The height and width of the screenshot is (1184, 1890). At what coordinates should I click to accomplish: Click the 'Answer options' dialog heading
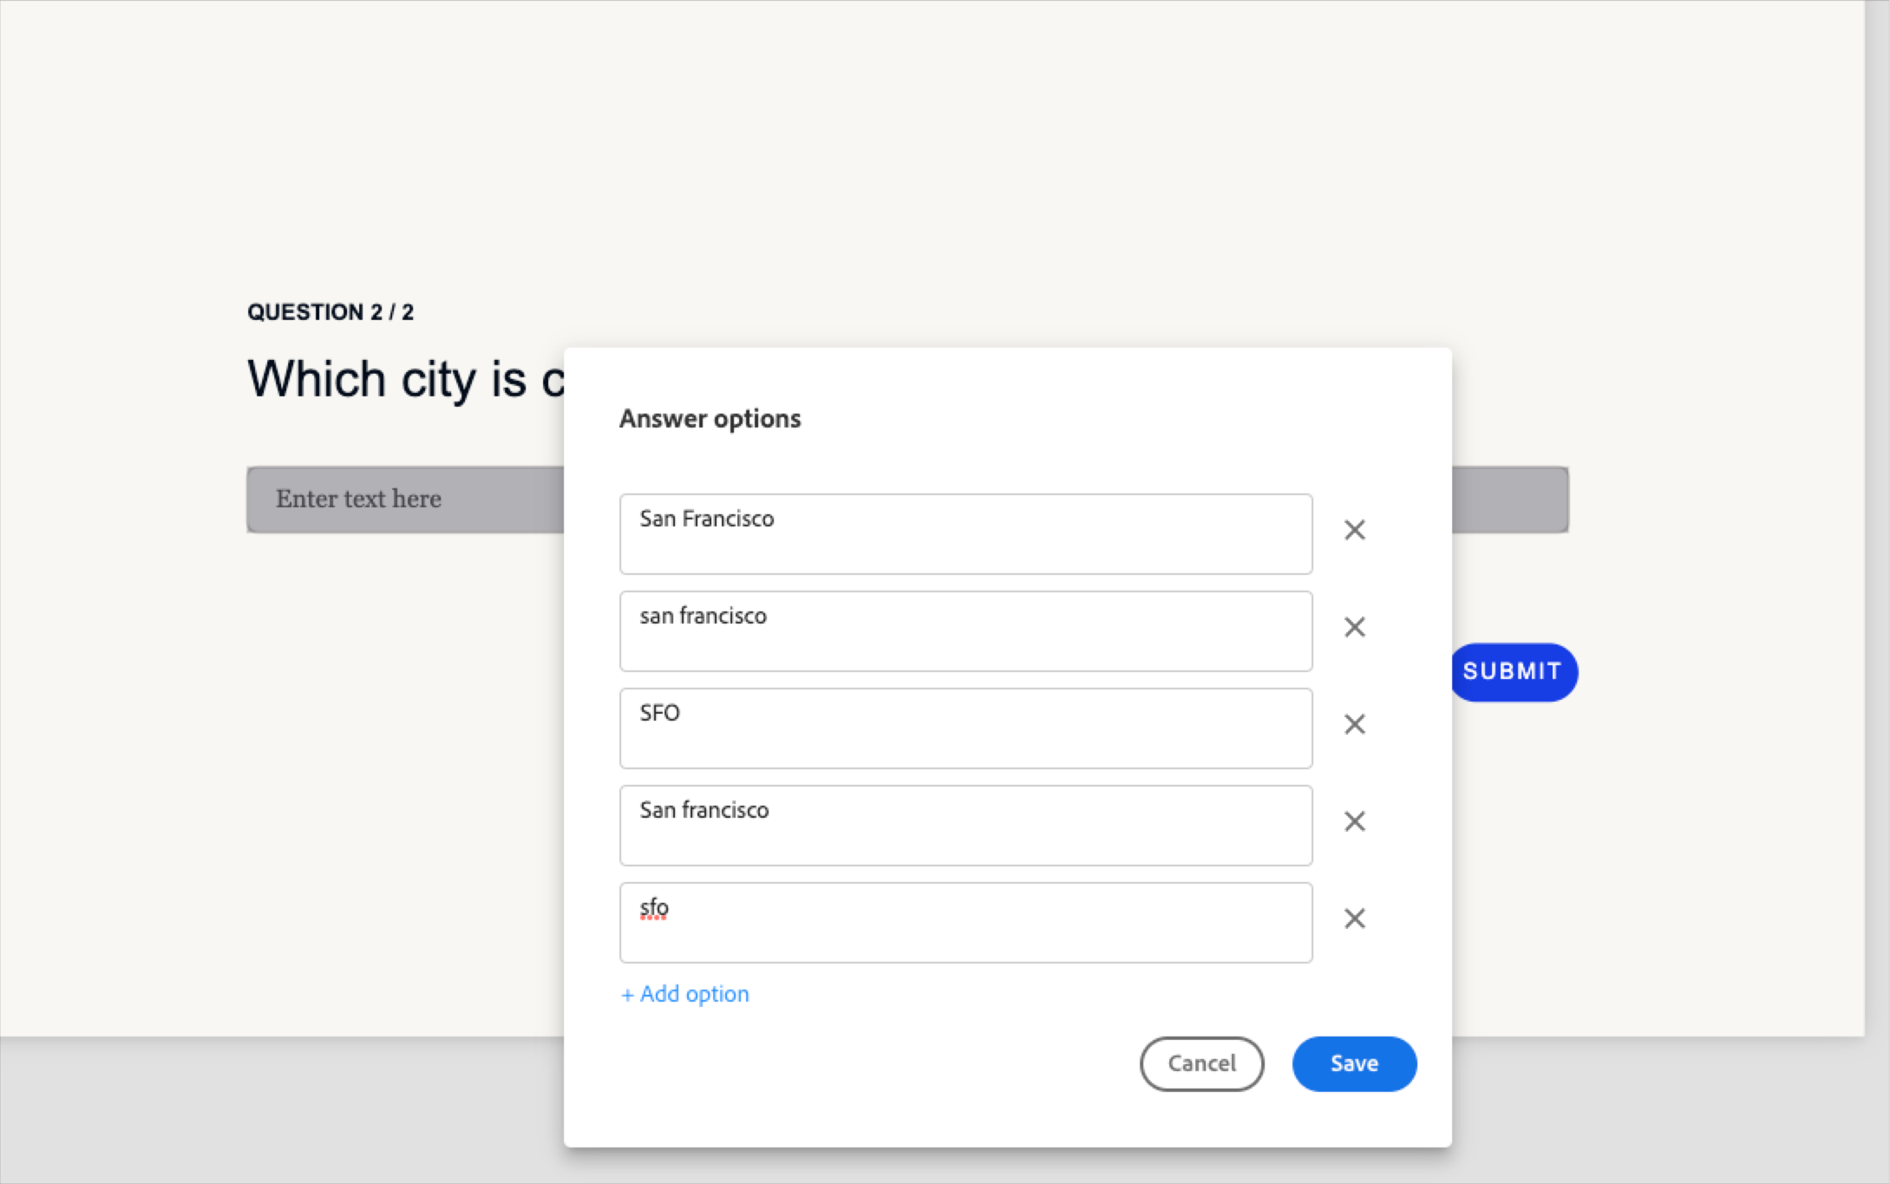pyautogui.click(x=710, y=419)
